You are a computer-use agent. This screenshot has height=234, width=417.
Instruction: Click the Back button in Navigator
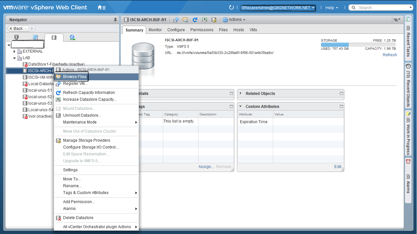click(18, 29)
